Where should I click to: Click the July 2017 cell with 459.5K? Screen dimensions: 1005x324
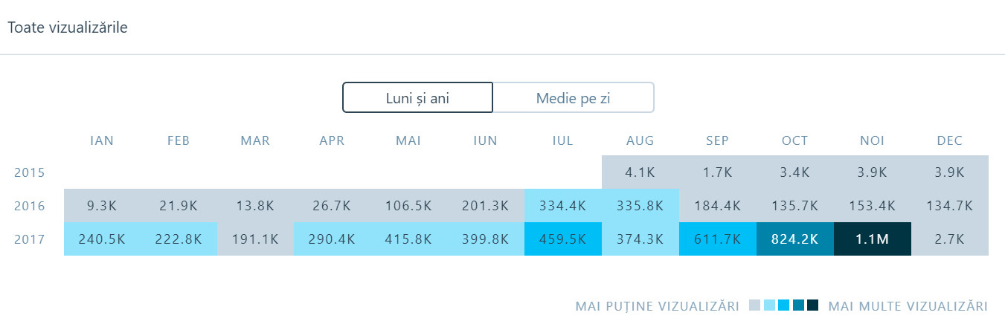coord(563,239)
